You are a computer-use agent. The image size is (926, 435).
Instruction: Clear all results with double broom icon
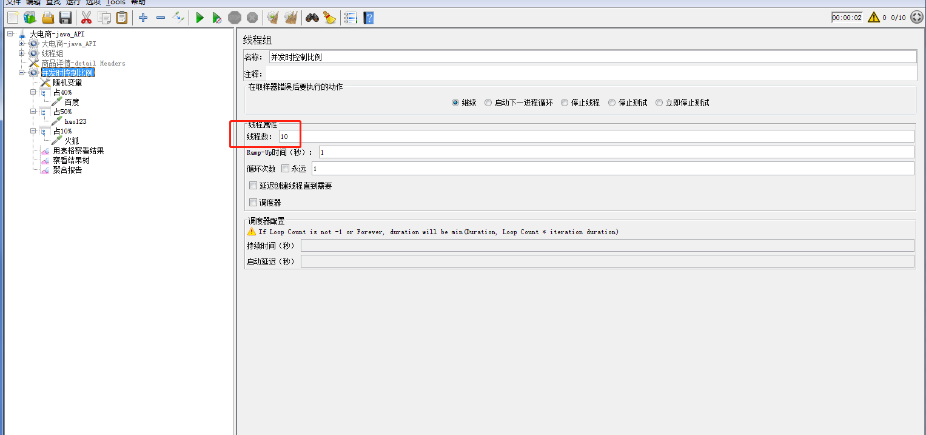click(x=291, y=18)
